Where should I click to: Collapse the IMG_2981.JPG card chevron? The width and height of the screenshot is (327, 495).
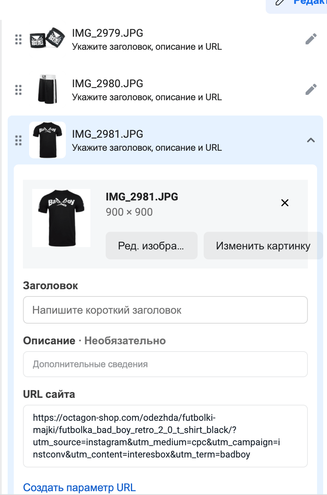coord(311,140)
